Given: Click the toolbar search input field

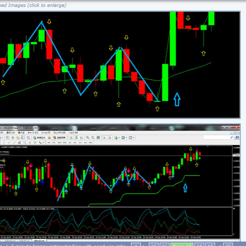Looking at the screenshot, I should tap(216, 137).
